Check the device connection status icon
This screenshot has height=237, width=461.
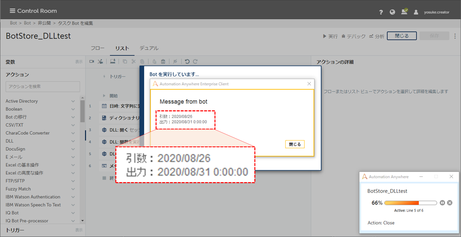coord(404,12)
